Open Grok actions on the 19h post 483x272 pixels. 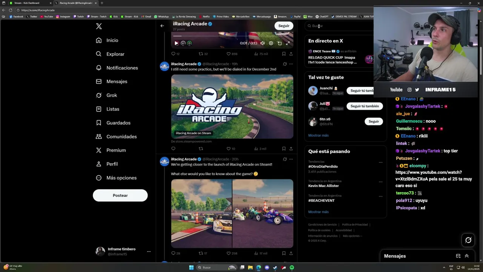[285, 64]
